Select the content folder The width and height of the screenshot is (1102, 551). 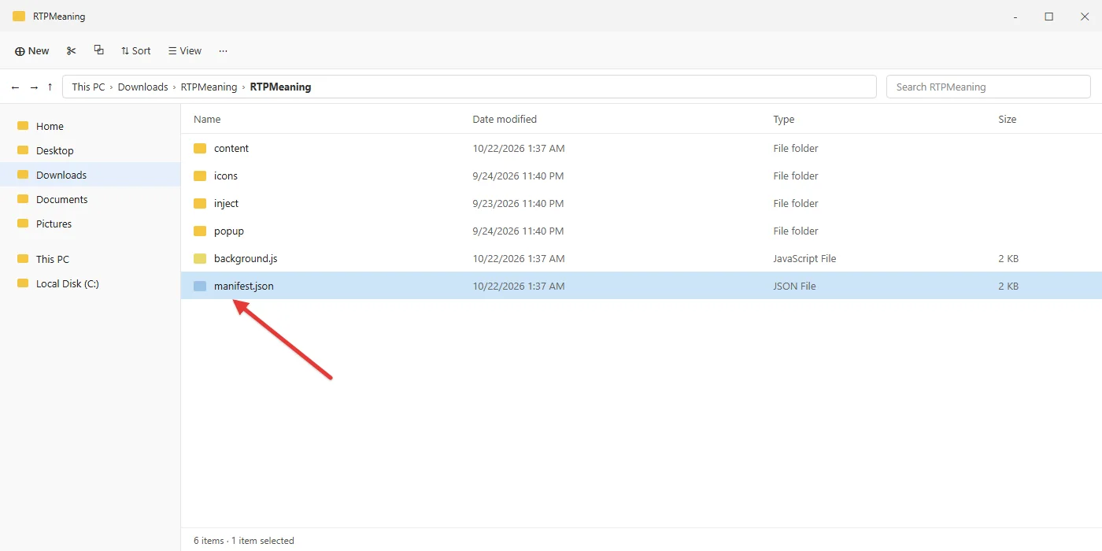pos(642,148)
